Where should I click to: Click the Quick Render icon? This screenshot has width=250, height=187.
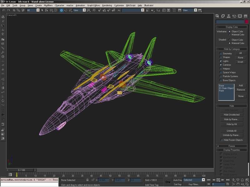200,10
